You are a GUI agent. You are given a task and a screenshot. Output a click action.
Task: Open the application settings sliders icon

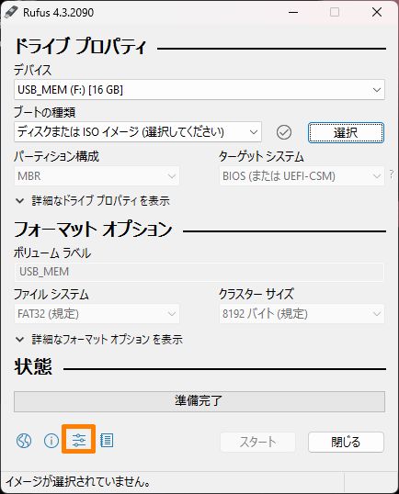[78, 440]
